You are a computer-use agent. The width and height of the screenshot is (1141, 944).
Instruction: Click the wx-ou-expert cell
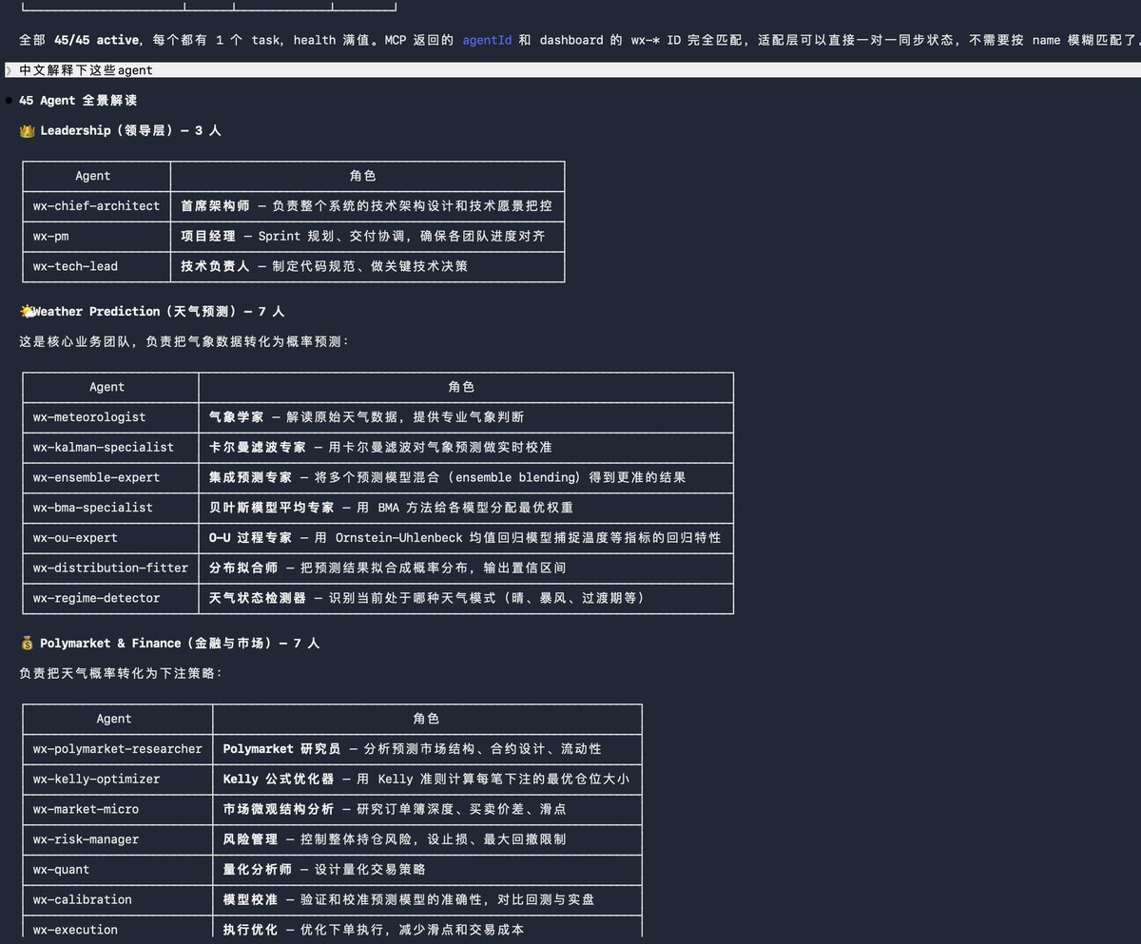110,537
